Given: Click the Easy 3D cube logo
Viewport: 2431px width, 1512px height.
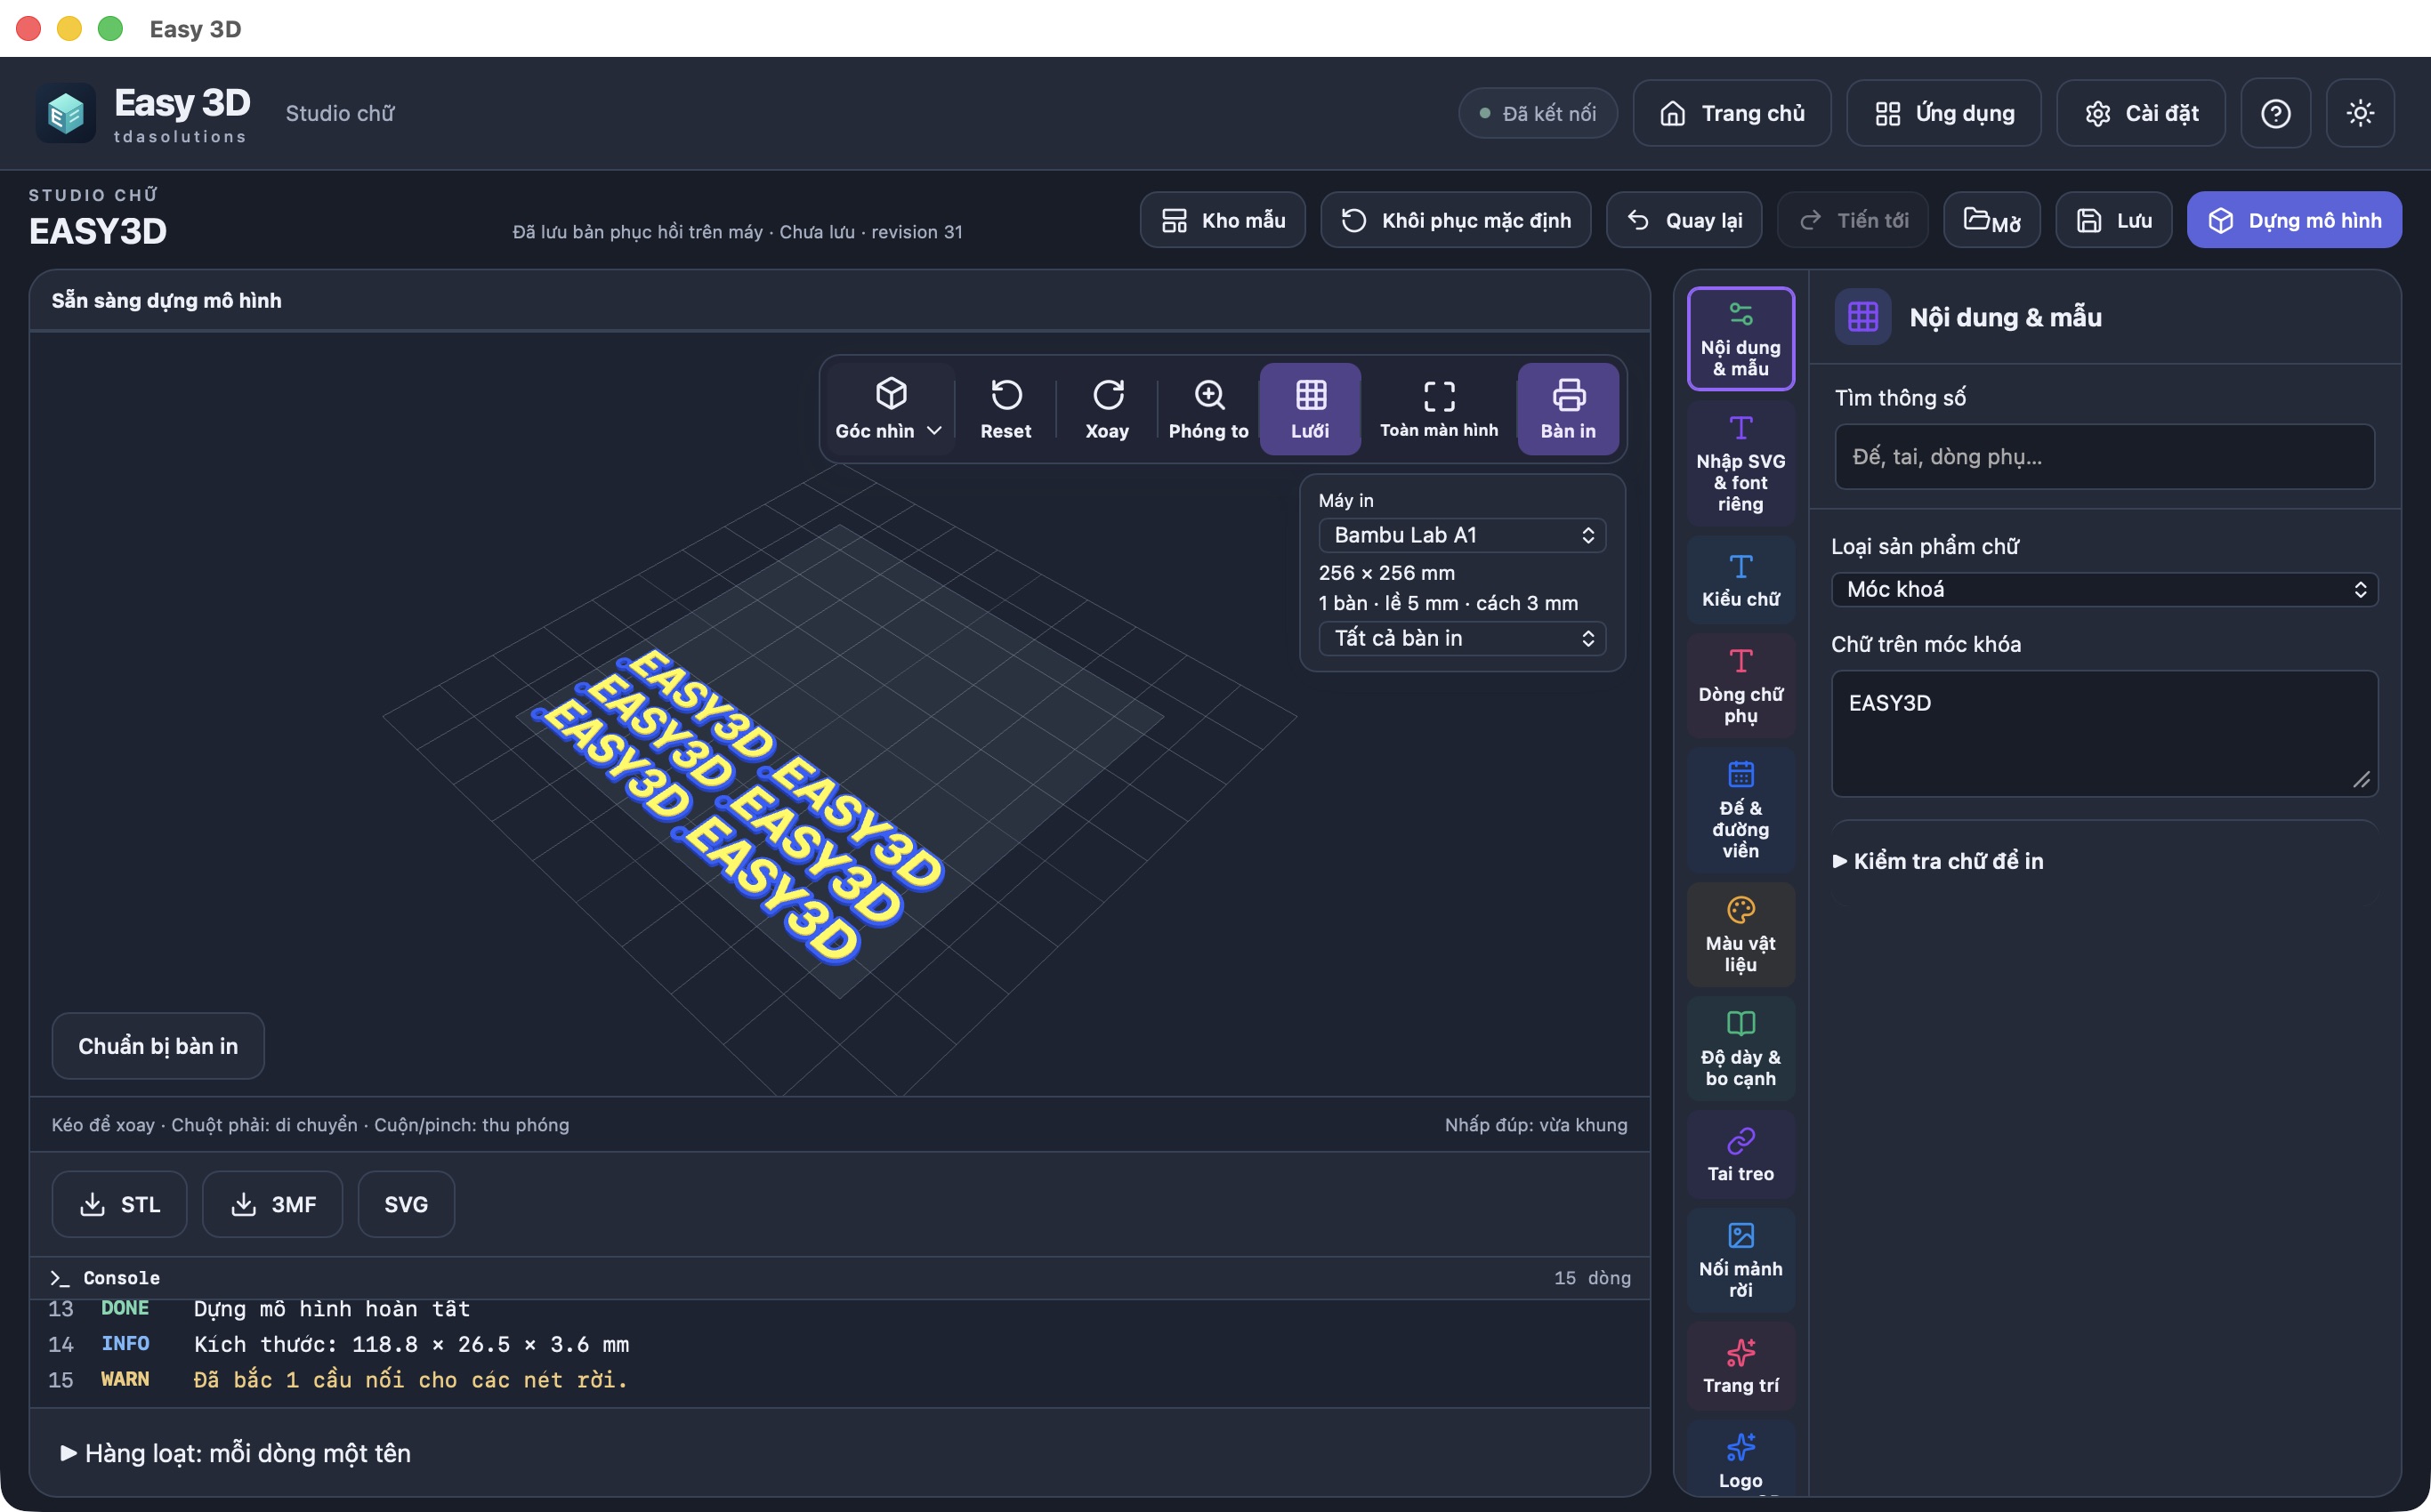Looking at the screenshot, I should tap(65, 113).
